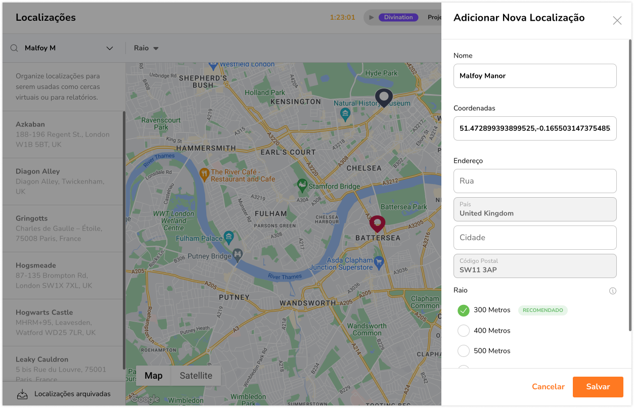This screenshot has height=408, width=634.
Task: Click the Stamford Bridge stadium marker
Action: [302, 186]
